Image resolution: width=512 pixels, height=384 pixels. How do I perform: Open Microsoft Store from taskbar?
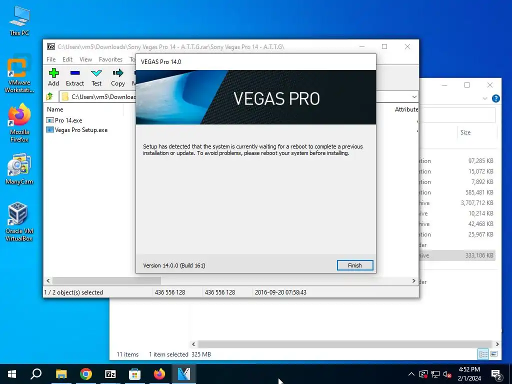tap(134, 374)
